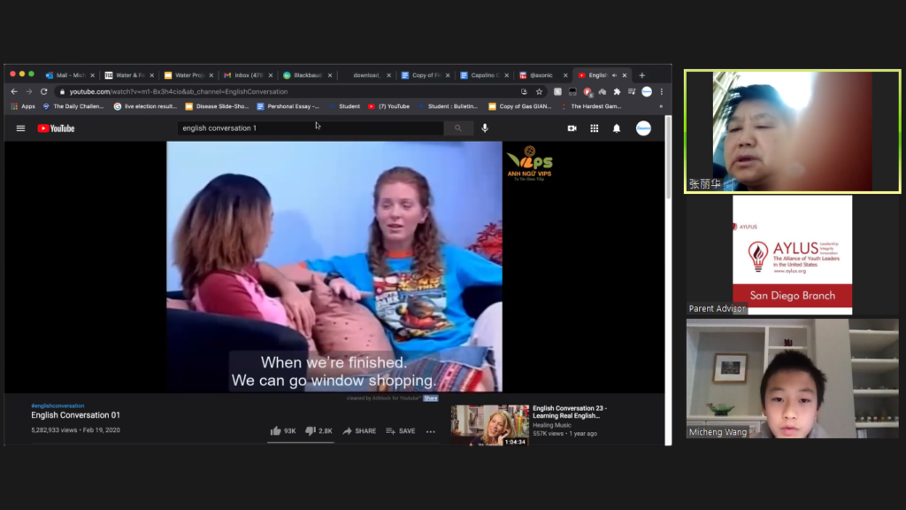Open more actions ellipsis under the video

[431, 431]
